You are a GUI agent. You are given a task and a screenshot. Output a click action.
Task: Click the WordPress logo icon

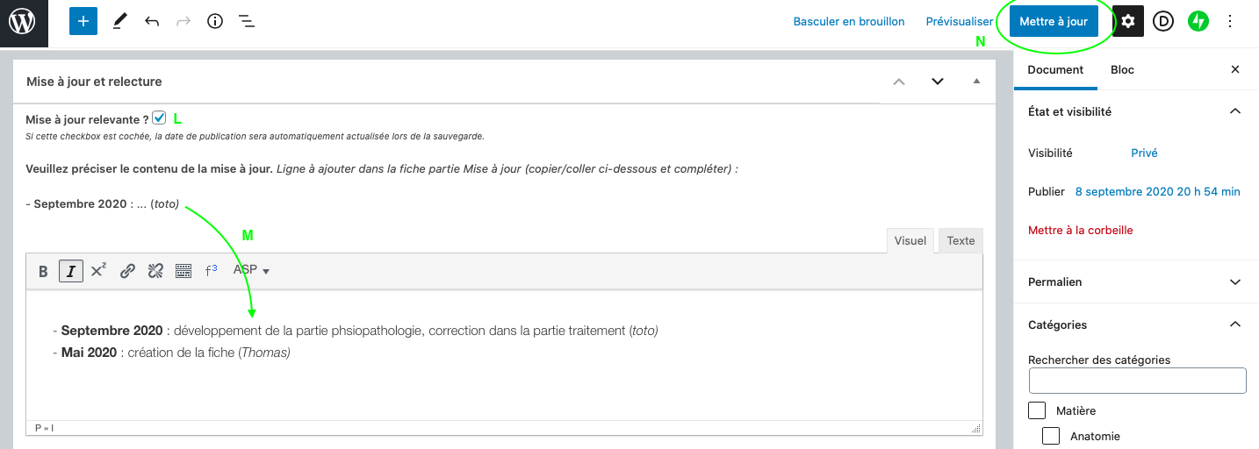(23, 23)
